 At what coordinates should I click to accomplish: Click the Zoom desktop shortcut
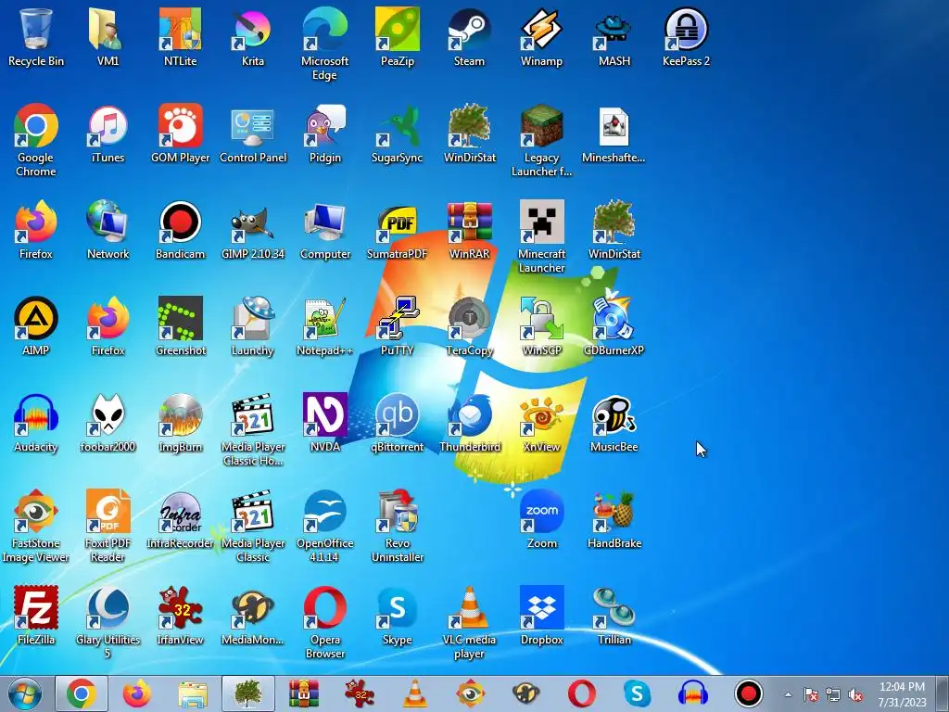click(541, 519)
